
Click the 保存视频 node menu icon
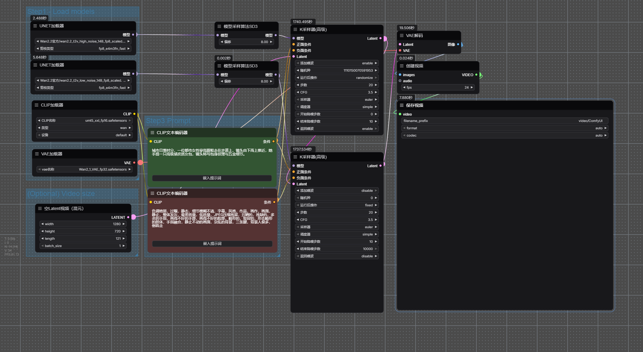click(402, 105)
